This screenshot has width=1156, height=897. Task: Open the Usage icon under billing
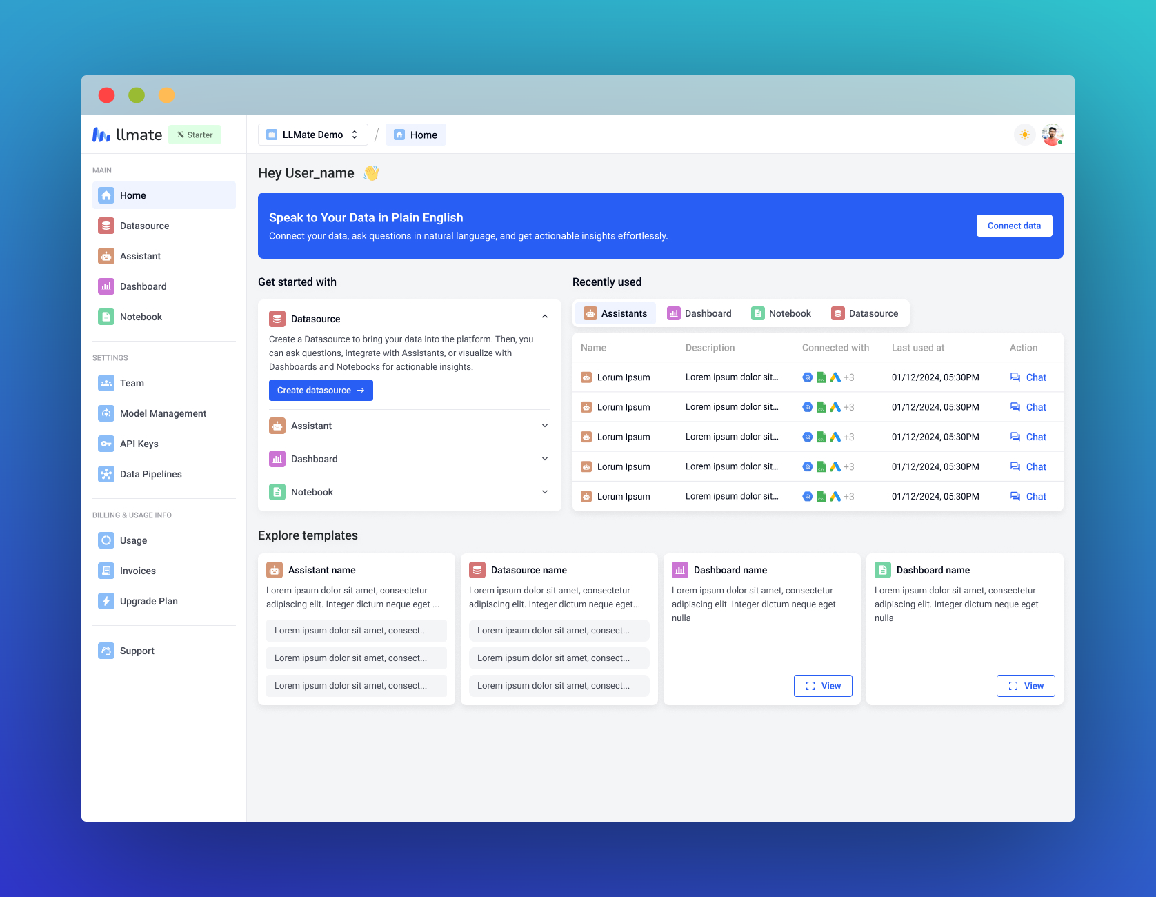[106, 540]
